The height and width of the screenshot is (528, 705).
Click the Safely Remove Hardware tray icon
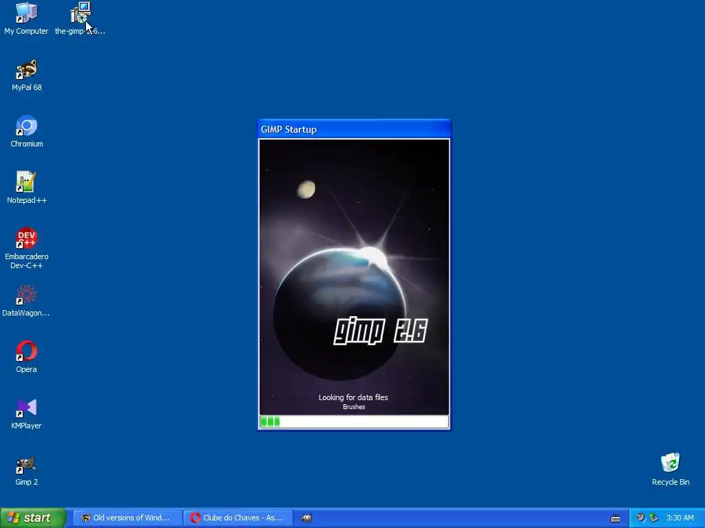coord(654,518)
